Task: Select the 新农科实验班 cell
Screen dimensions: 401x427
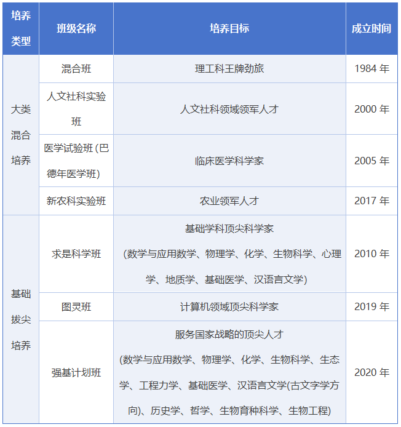Action: (76, 201)
